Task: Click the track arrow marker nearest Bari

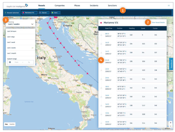Action: click(x=87, y=73)
